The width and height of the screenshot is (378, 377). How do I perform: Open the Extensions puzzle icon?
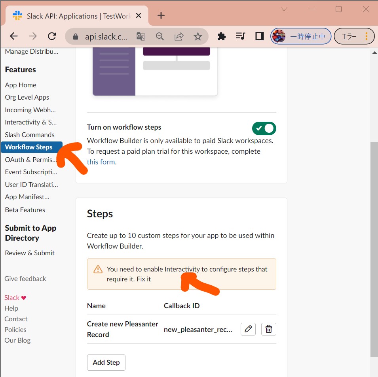[x=222, y=36]
